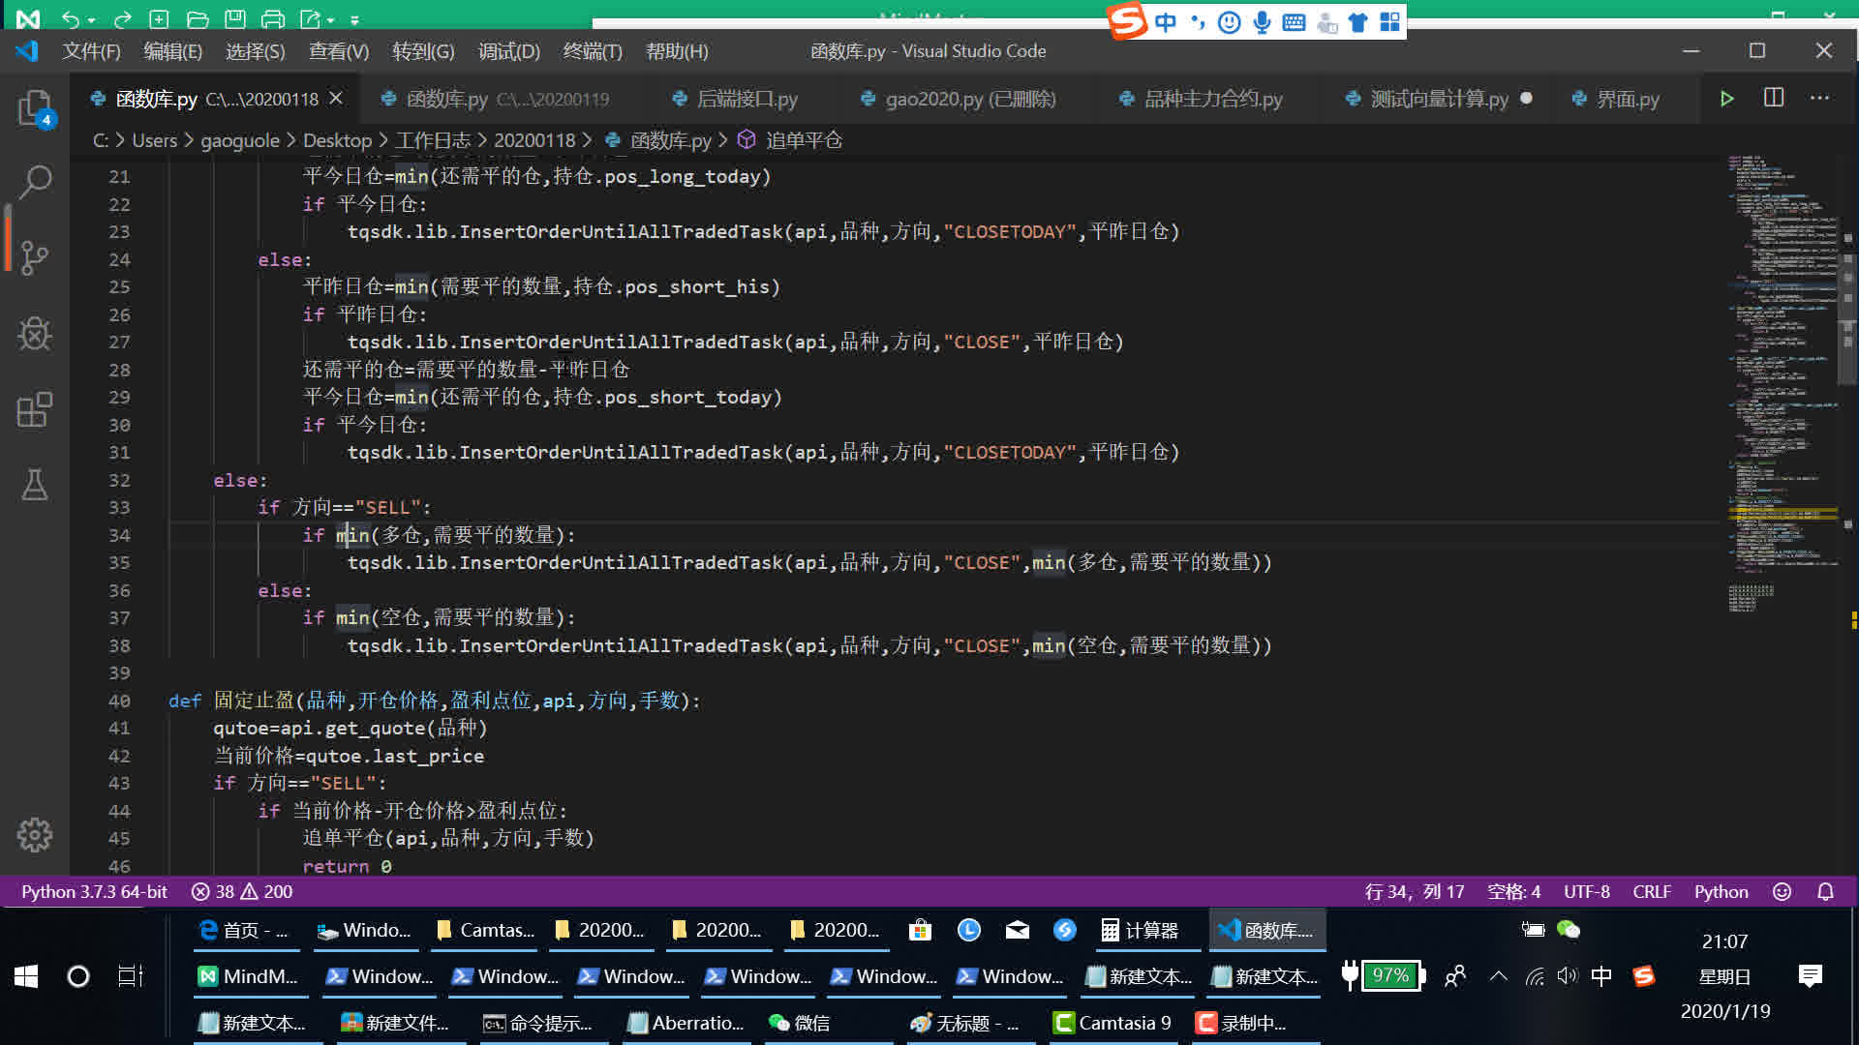This screenshot has height=1045, width=1859.
Task: Expand the gaoguole breadcrumb segment
Action: [240, 140]
